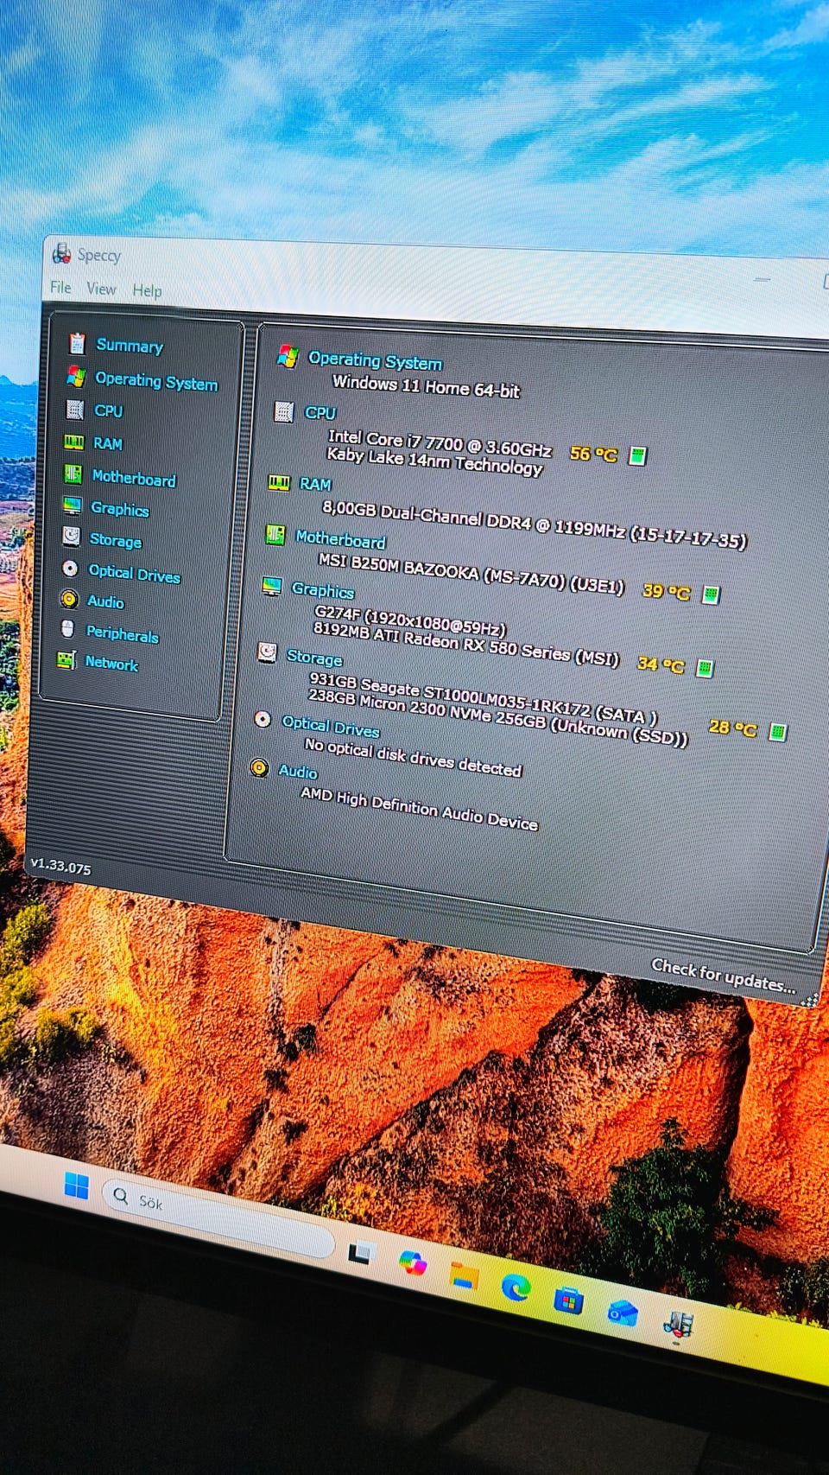Click the Graphics monitor icon in sidebar
Viewport: 829px width, 1475px height.
[x=73, y=505]
